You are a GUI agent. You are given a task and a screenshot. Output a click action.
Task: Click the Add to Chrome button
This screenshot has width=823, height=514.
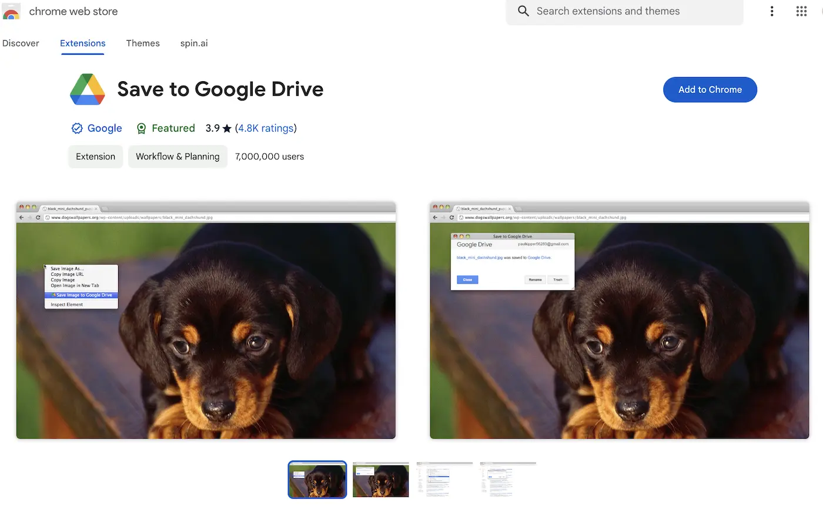[710, 89]
